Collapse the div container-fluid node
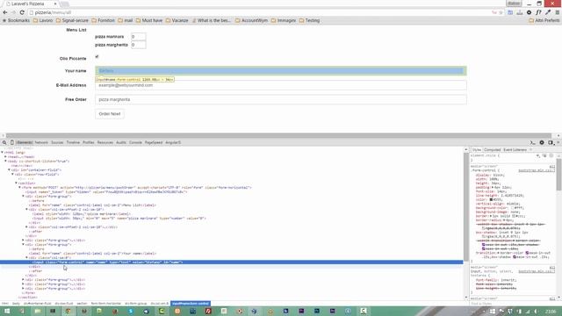Viewport: 562px width, 316px height. 9,169
